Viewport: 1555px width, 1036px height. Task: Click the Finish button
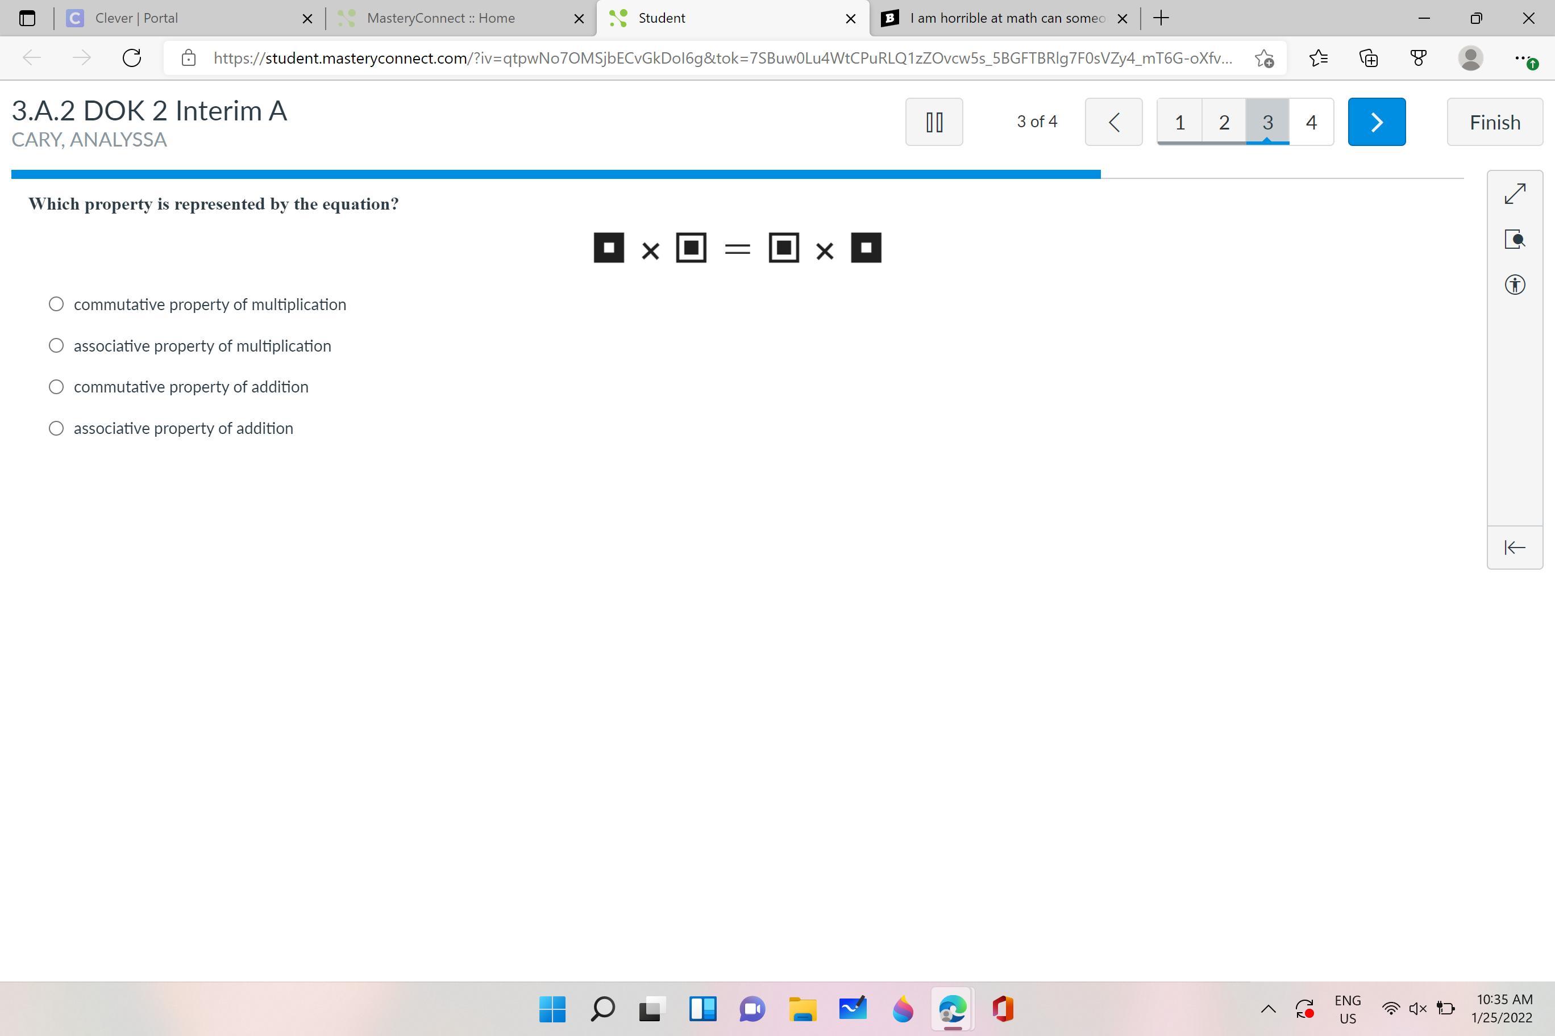(1494, 122)
